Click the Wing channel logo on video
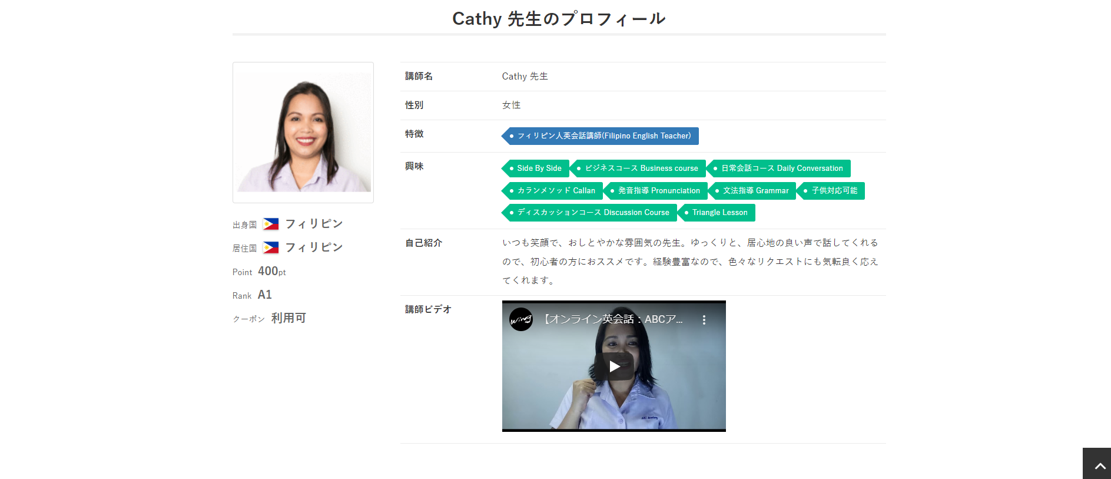Screen dimensions: 1111x479 click(520, 320)
